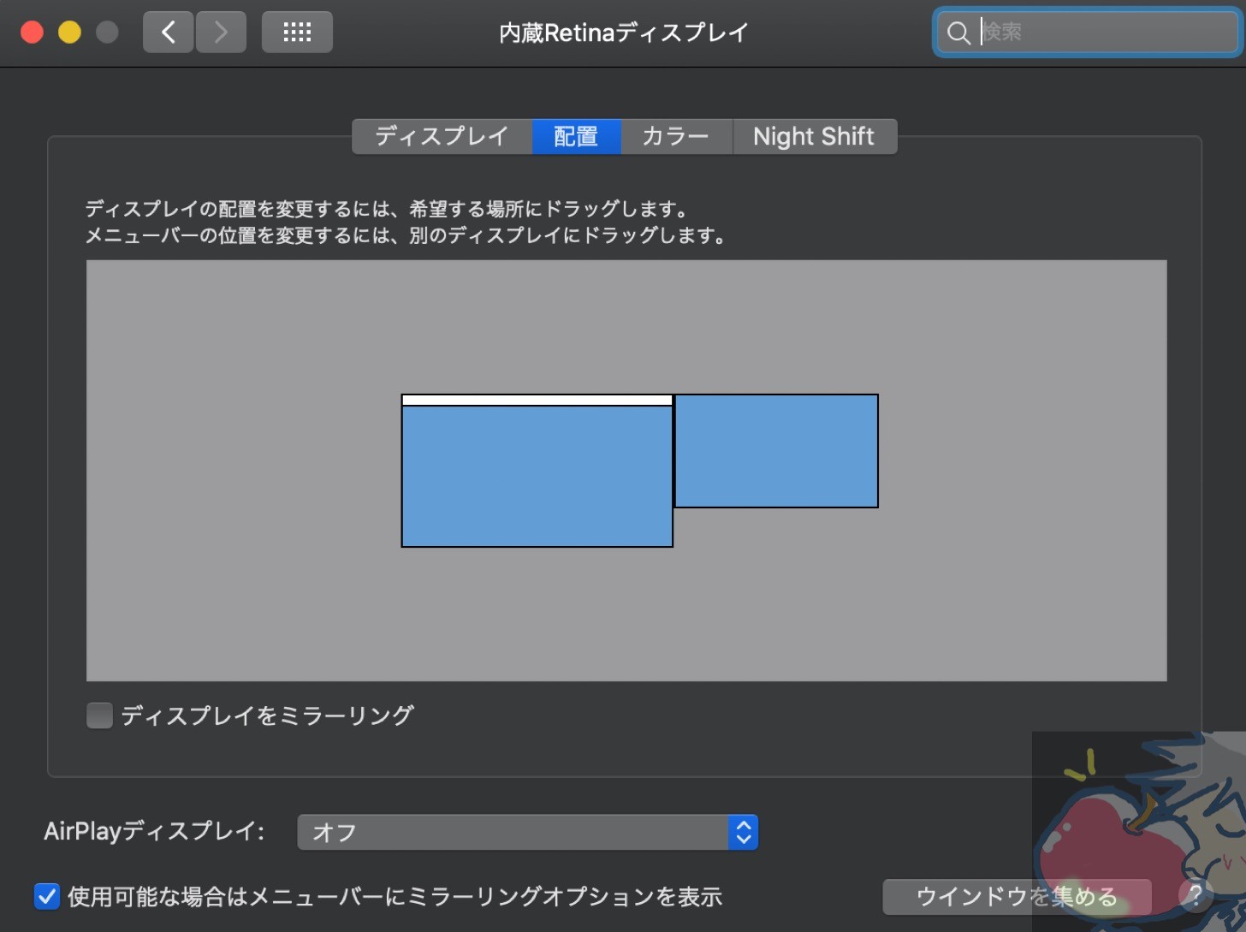This screenshot has height=932, width=1246.
Task: Select the 配置 tab
Action: pos(576,137)
